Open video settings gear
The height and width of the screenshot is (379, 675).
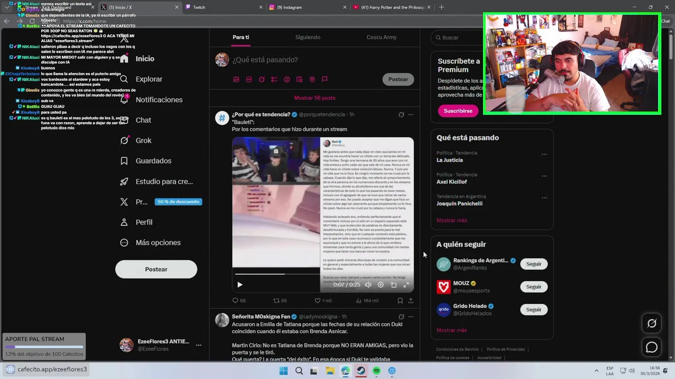point(381,285)
